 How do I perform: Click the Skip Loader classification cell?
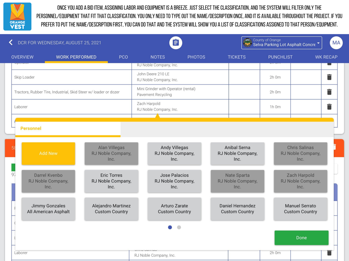tap(72, 77)
